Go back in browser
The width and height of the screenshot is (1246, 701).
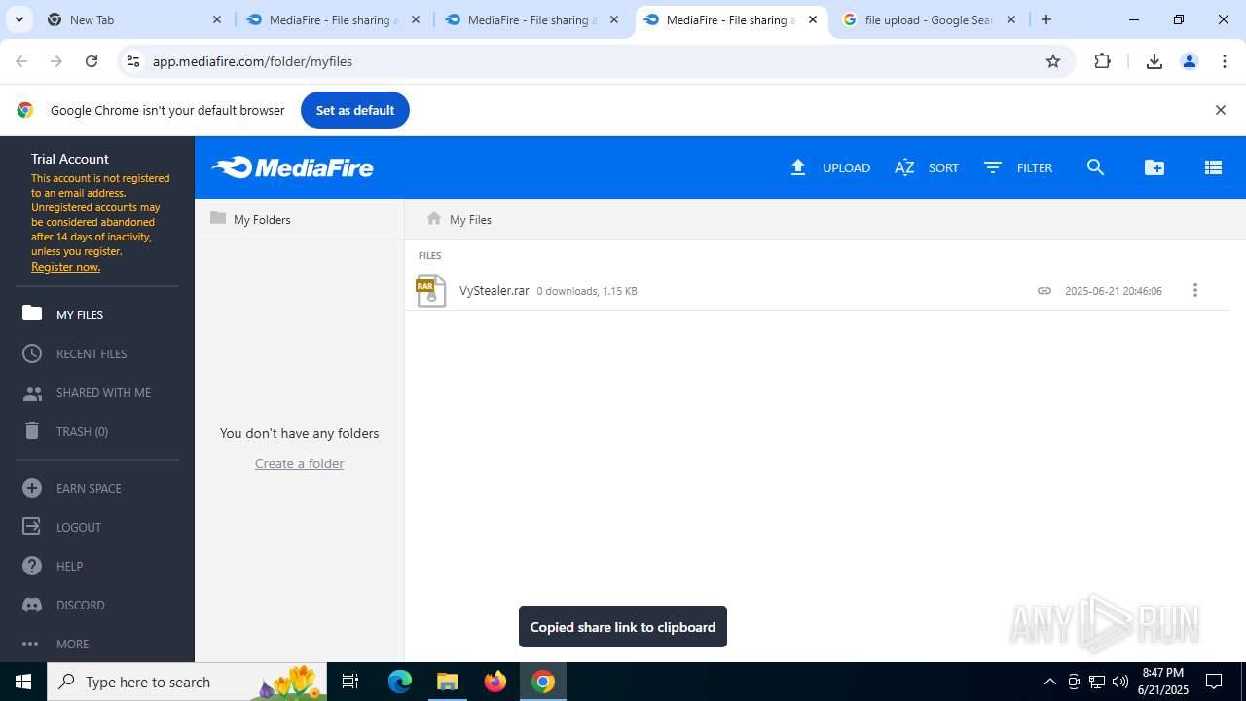(21, 61)
